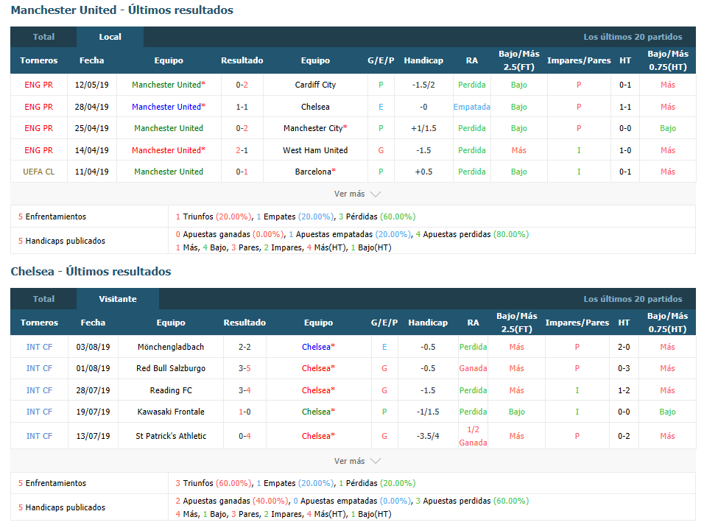Click Manchester United in the 11/04/19 row
The width and height of the screenshot is (704, 528).
[169, 172]
